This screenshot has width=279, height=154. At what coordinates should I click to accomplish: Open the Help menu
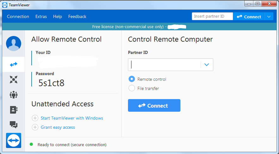pyautogui.click(x=58, y=16)
